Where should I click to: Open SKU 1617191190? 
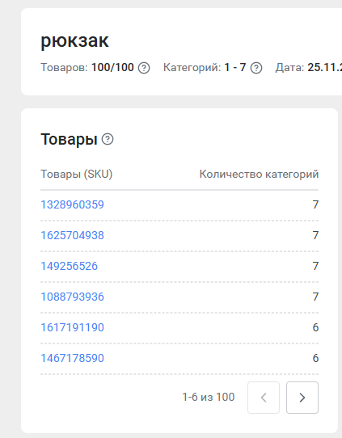[73, 327]
